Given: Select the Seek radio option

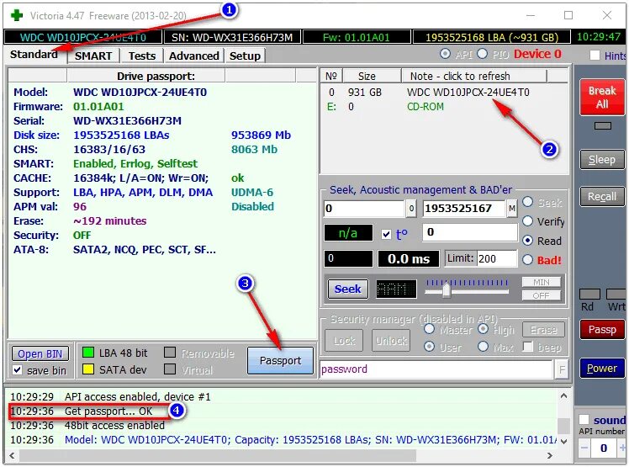Looking at the screenshot, I should click(528, 202).
